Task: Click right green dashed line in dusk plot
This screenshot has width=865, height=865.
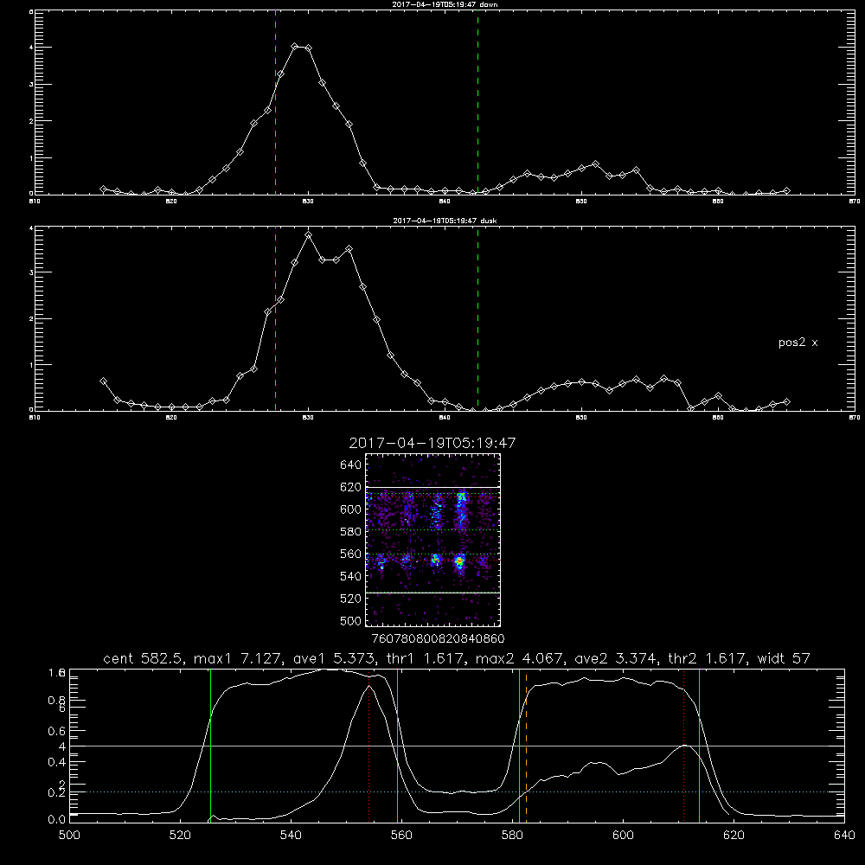Action: [477, 320]
